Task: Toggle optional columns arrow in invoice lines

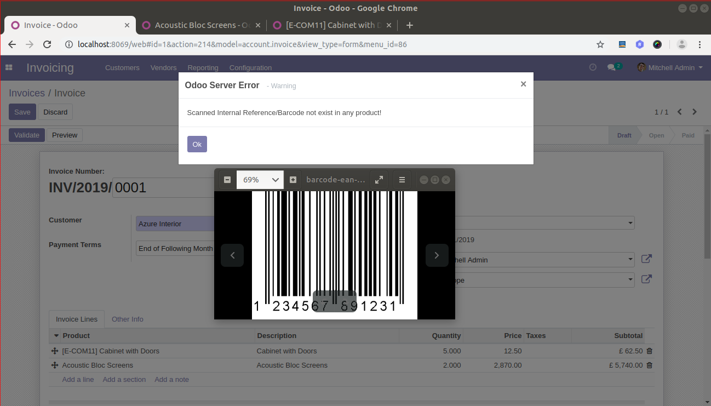Action: 56,336
